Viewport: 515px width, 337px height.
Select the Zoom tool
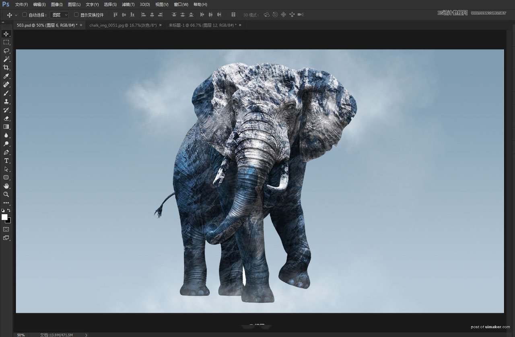point(6,194)
